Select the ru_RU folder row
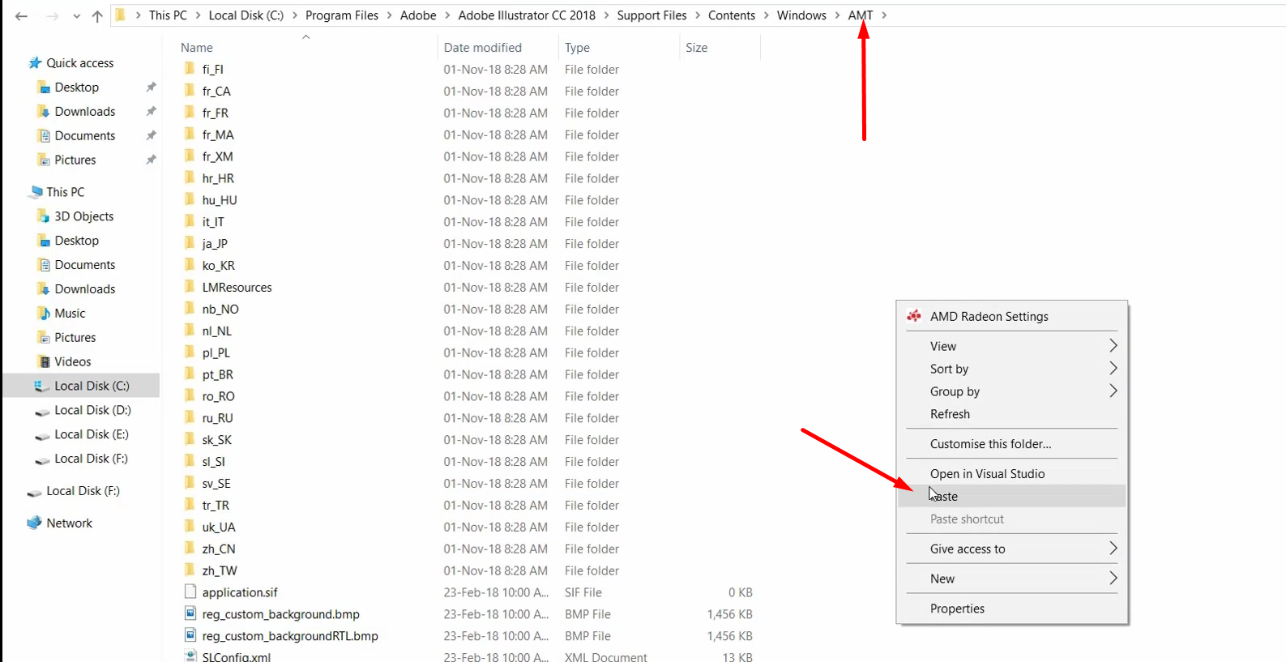The height and width of the screenshot is (662, 1286). tap(468, 418)
